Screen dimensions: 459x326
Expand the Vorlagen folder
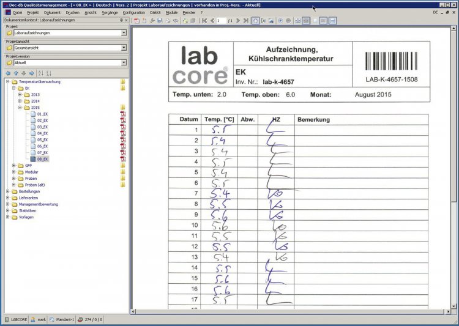[x=8, y=217]
